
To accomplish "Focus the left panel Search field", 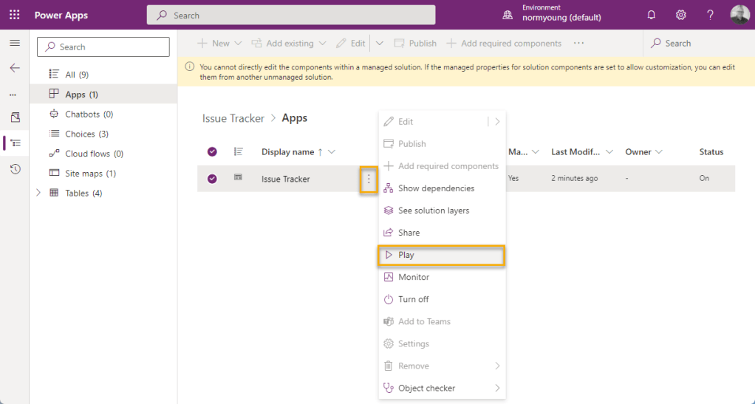I will pos(103,47).
